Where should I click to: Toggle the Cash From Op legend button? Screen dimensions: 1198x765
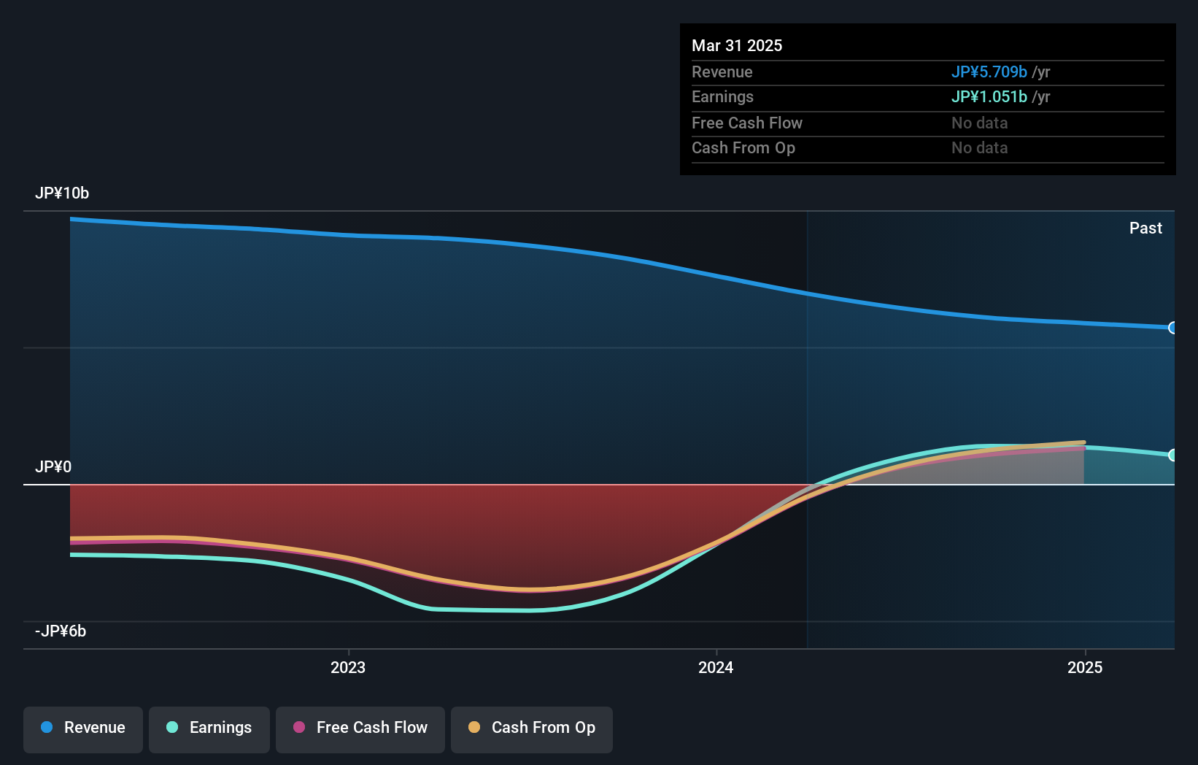pyautogui.click(x=532, y=729)
